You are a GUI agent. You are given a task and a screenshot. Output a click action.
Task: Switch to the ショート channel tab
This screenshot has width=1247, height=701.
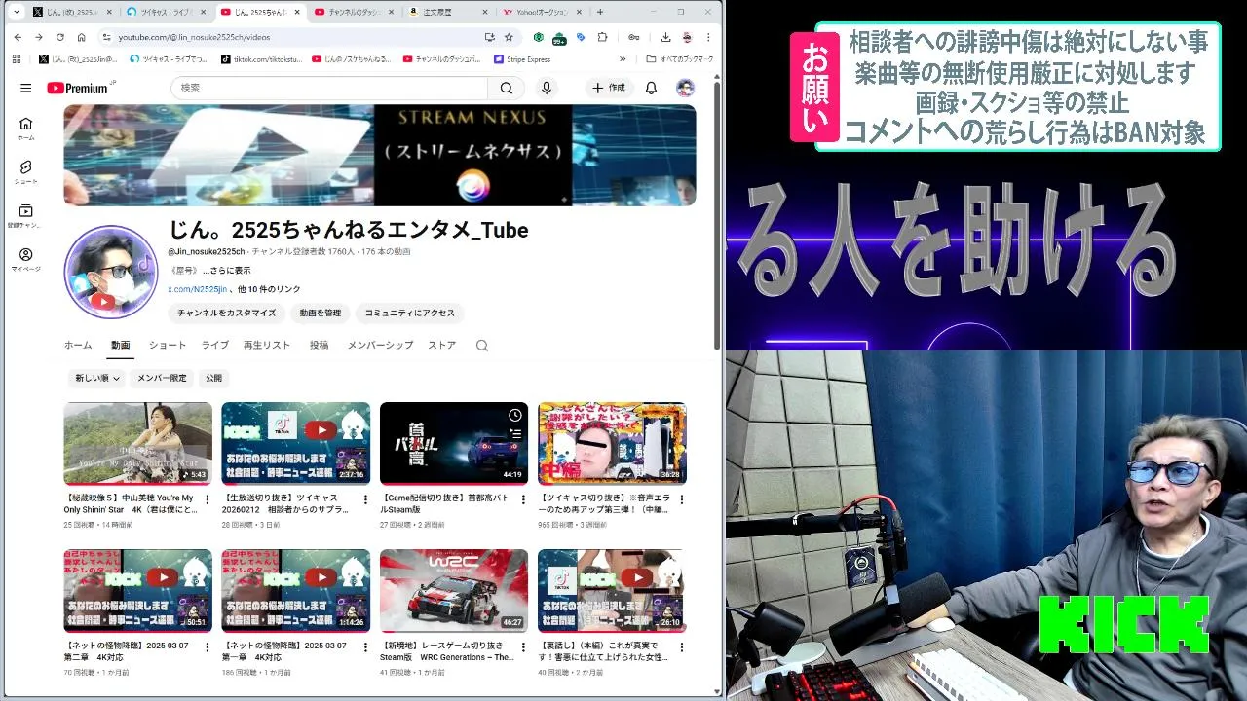(x=168, y=345)
